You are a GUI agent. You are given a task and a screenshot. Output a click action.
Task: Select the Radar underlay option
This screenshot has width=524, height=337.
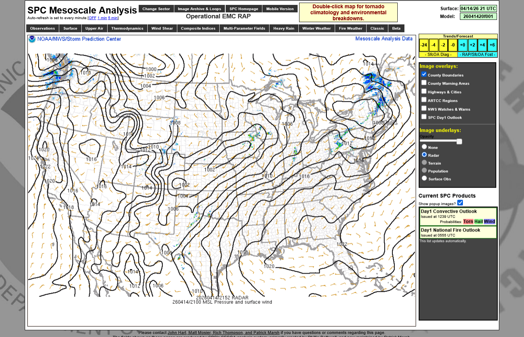pos(424,155)
